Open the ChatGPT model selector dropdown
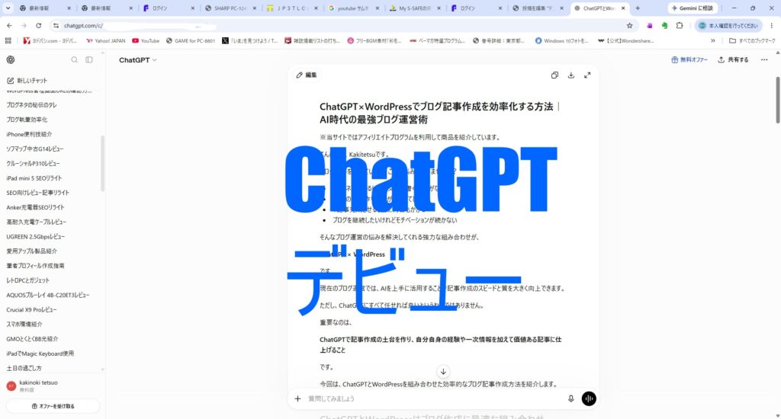Image resolution: width=781 pixels, height=419 pixels. coord(138,59)
